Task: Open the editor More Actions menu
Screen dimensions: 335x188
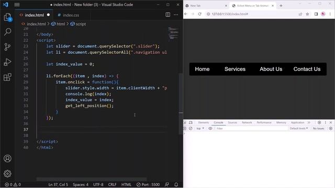Action: point(176,15)
